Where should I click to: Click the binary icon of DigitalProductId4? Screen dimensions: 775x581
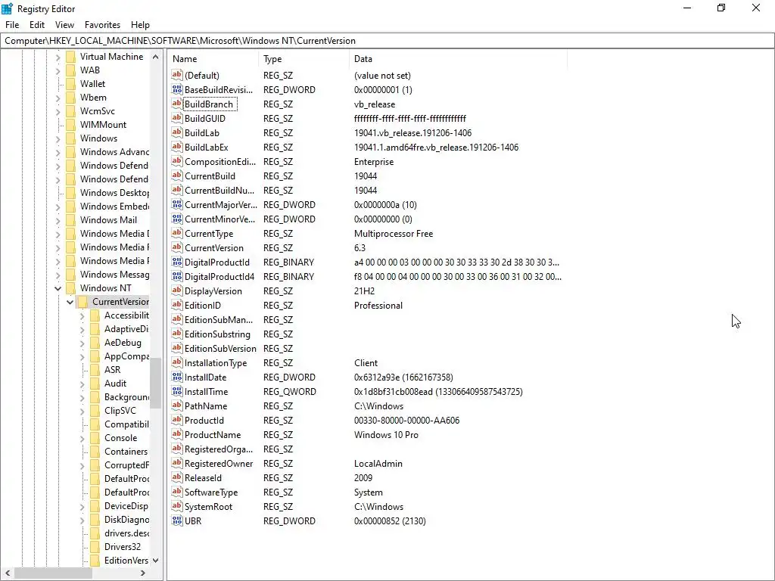click(176, 276)
